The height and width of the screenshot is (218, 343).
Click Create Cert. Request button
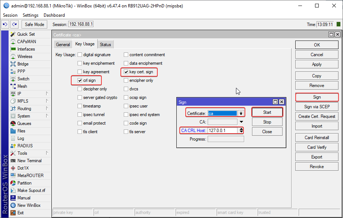pos(317,116)
